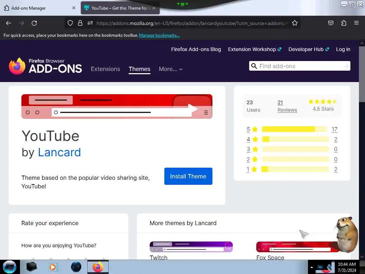Viewport: 365px width, 274px height.
Task: Open the Firefox hamburger application menu
Action: click(356, 23)
